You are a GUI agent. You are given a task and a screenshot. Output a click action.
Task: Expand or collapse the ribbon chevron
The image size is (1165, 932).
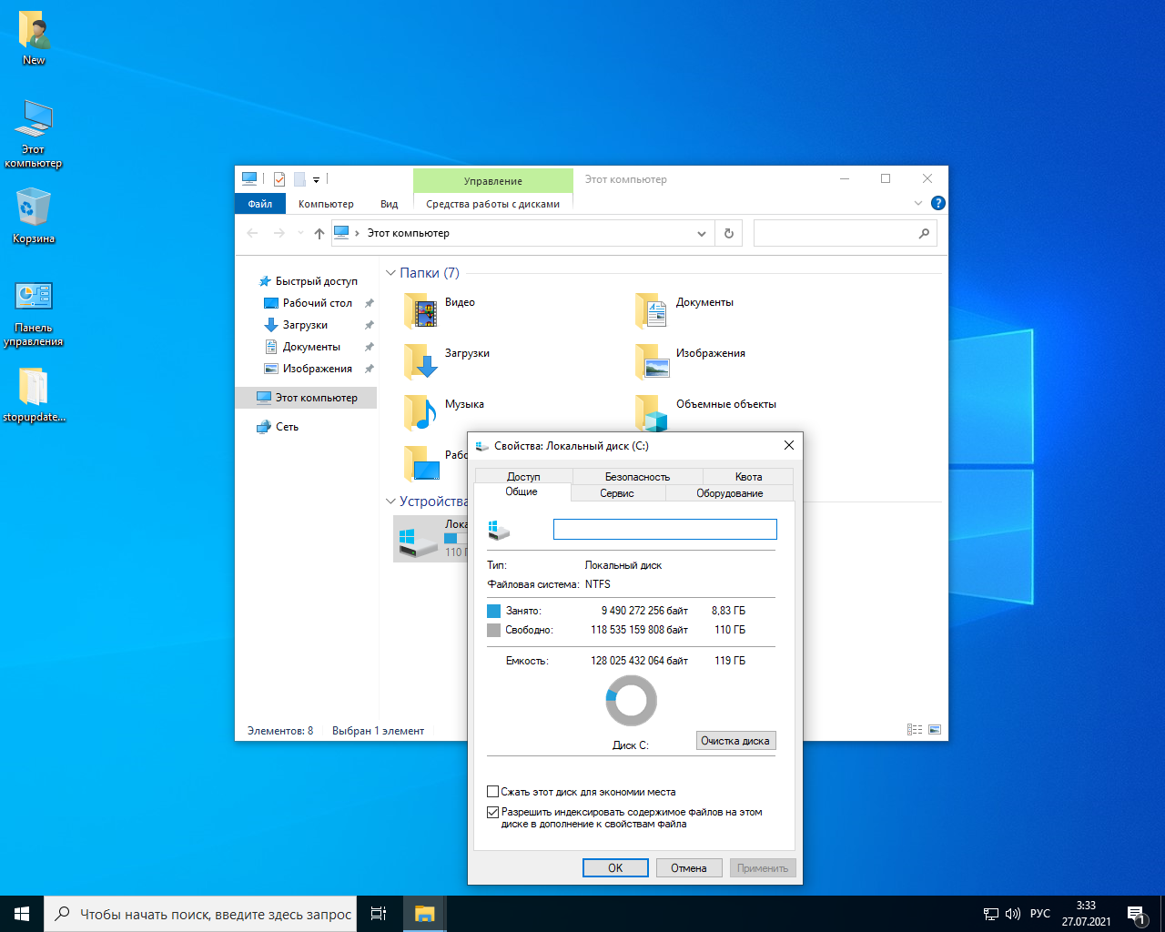pyautogui.click(x=918, y=203)
